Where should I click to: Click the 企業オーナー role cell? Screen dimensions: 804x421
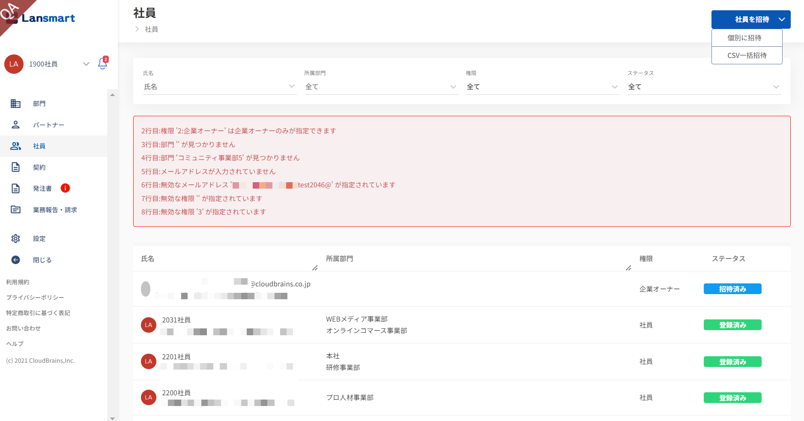click(660, 289)
